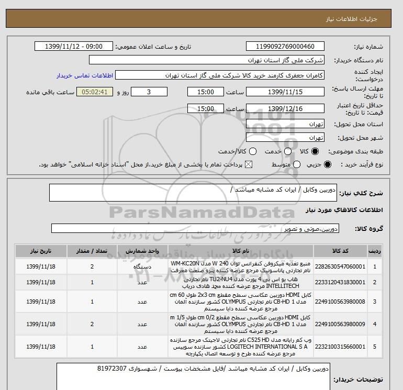This screenshot has height=390, width=403.
Task: Click the تعداد / مقدار column header
Action: pyautogui.click(x=92, y=251)
